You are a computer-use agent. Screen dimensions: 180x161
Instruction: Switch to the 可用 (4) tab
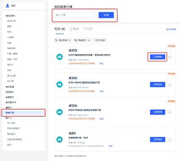coord(60,29)
